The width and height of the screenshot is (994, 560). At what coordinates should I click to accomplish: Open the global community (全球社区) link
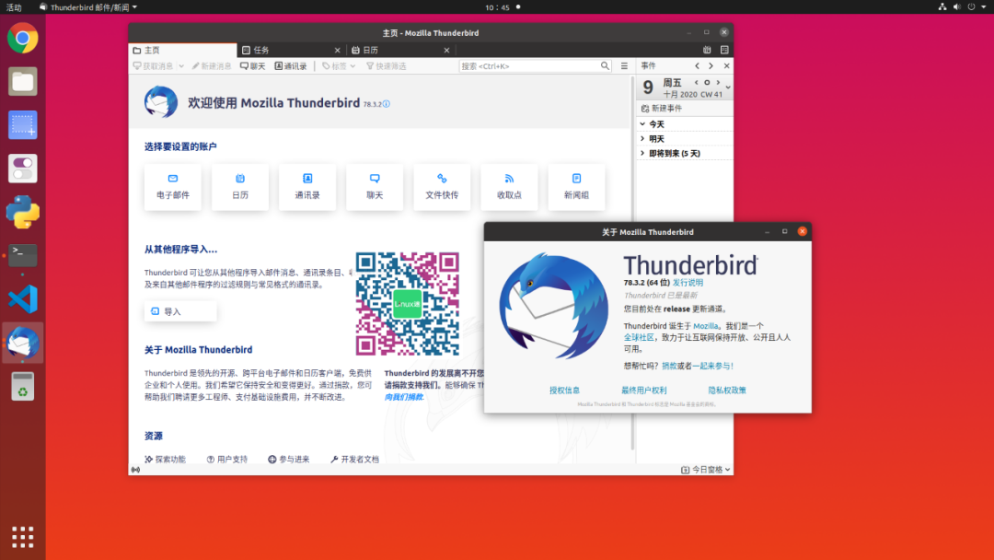639,337
